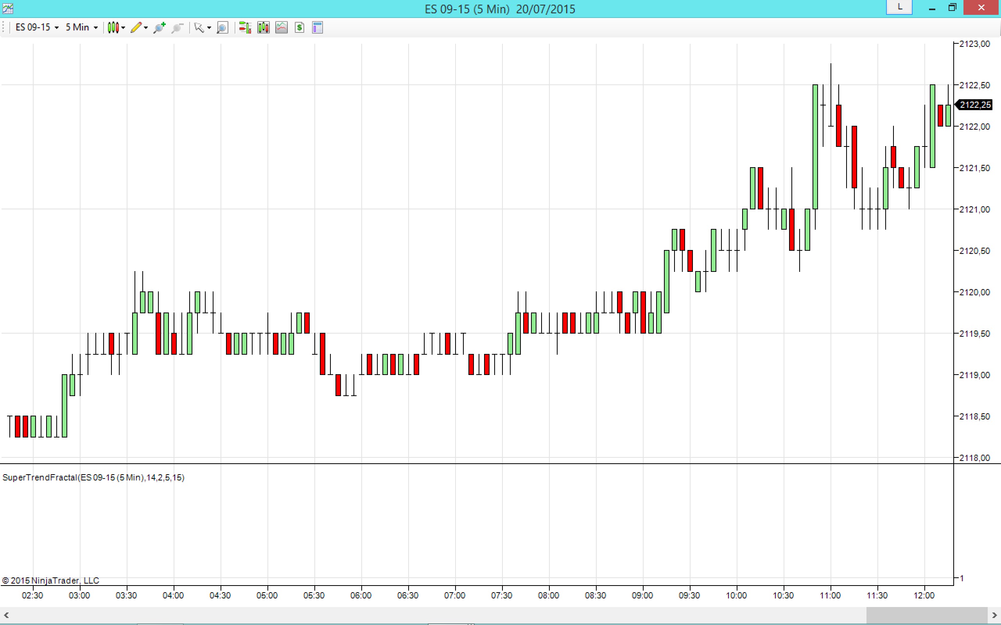
Task: Open the indicators line chart icon
Action: [281, 28]
